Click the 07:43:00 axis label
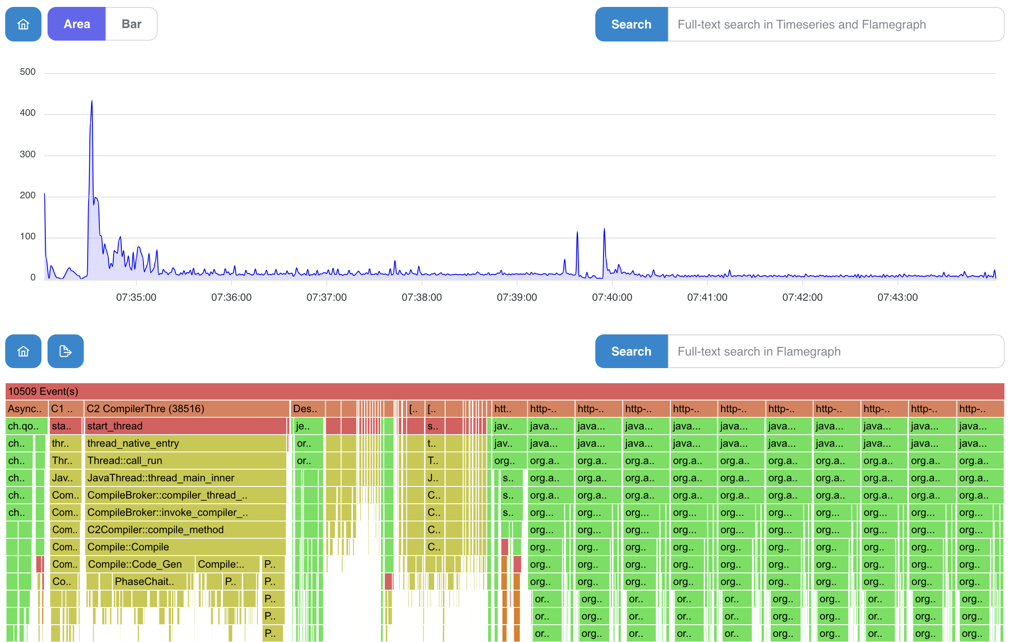The height and width of the screenshot is (642, 1010). click(898, 297)
